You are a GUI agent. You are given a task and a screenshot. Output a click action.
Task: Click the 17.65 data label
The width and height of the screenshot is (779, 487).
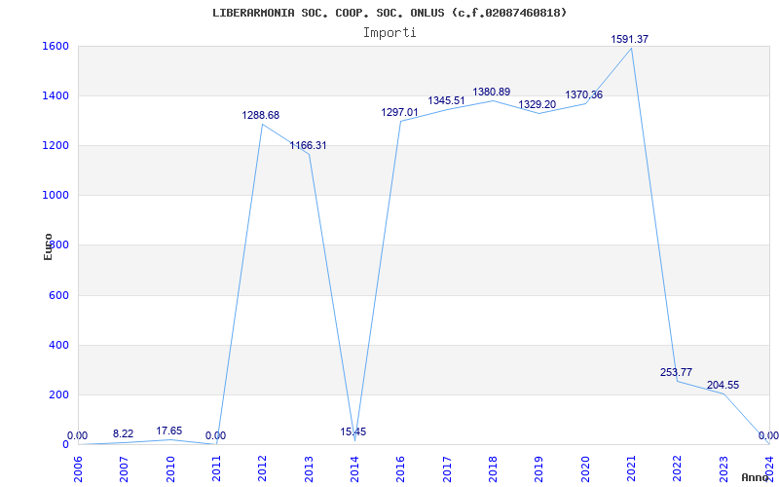pos(169,431)
